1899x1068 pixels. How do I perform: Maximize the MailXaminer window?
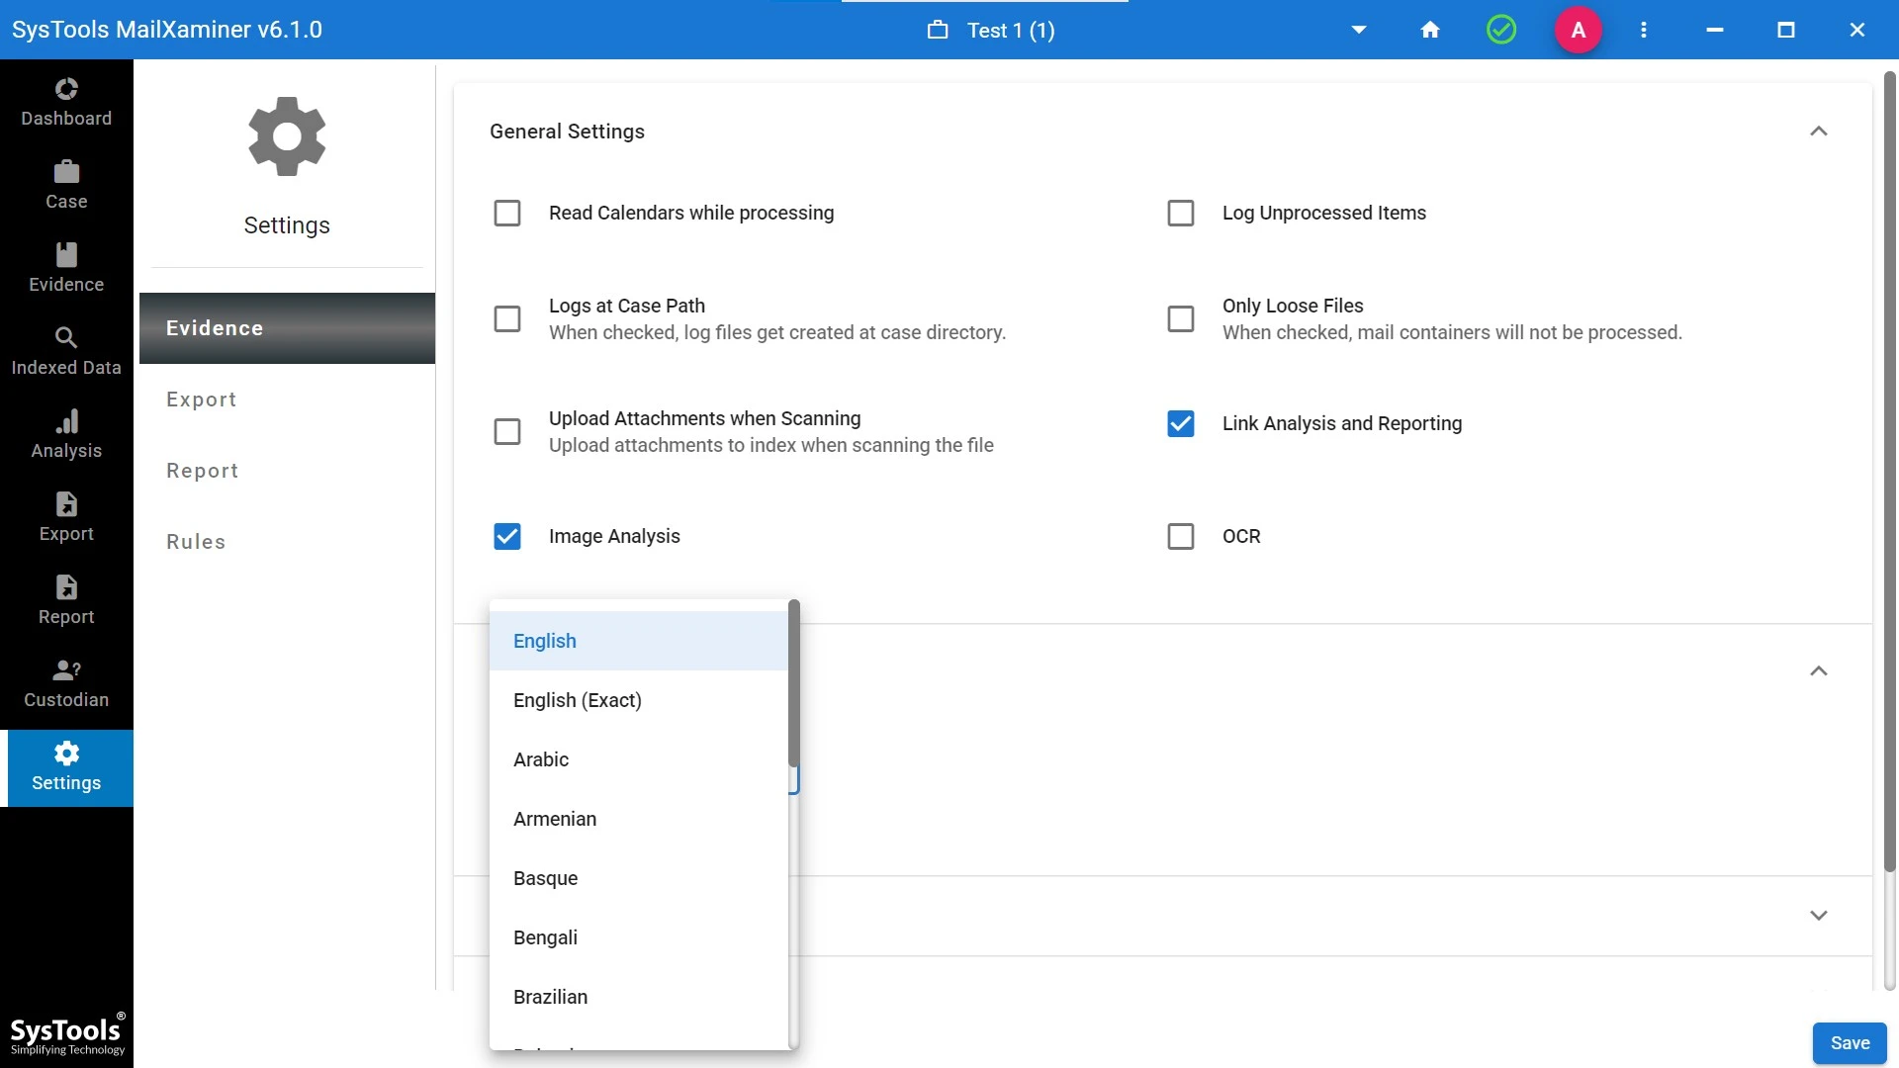coord(1786,30)
